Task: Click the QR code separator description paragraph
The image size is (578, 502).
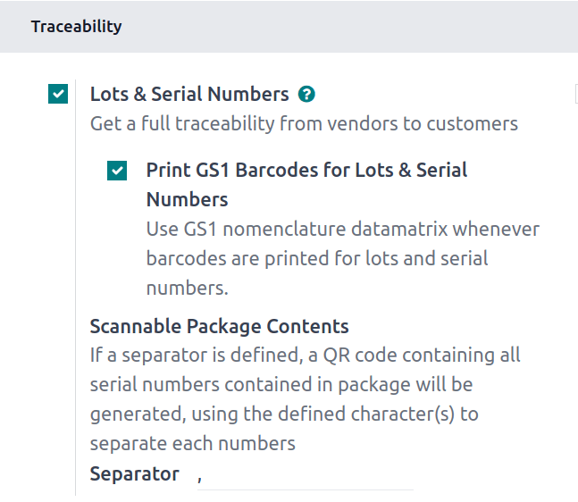Action: pos(305,384)
